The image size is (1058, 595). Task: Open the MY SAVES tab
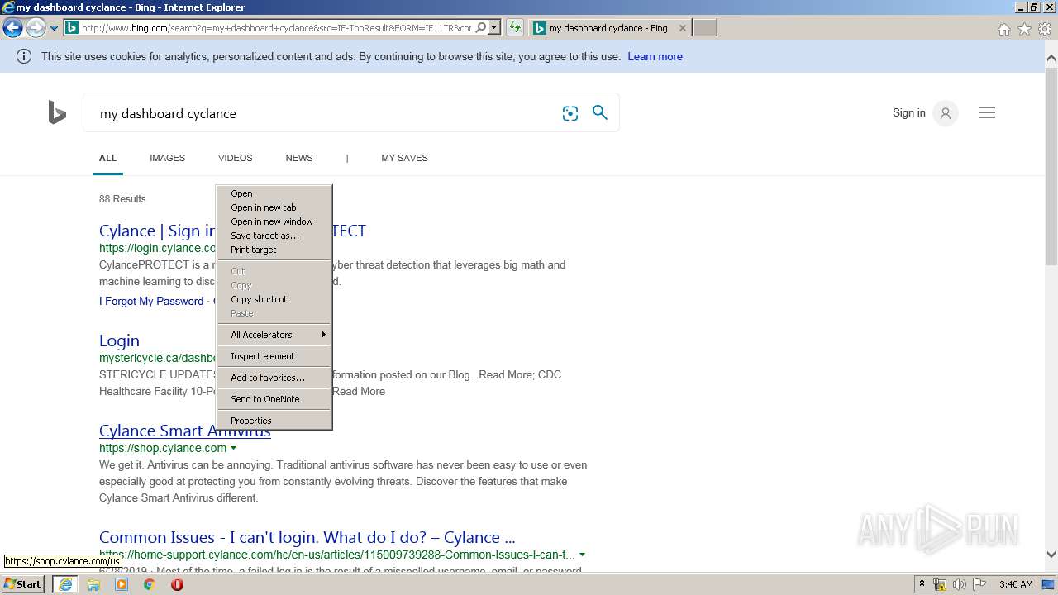[x=404, y=158]
